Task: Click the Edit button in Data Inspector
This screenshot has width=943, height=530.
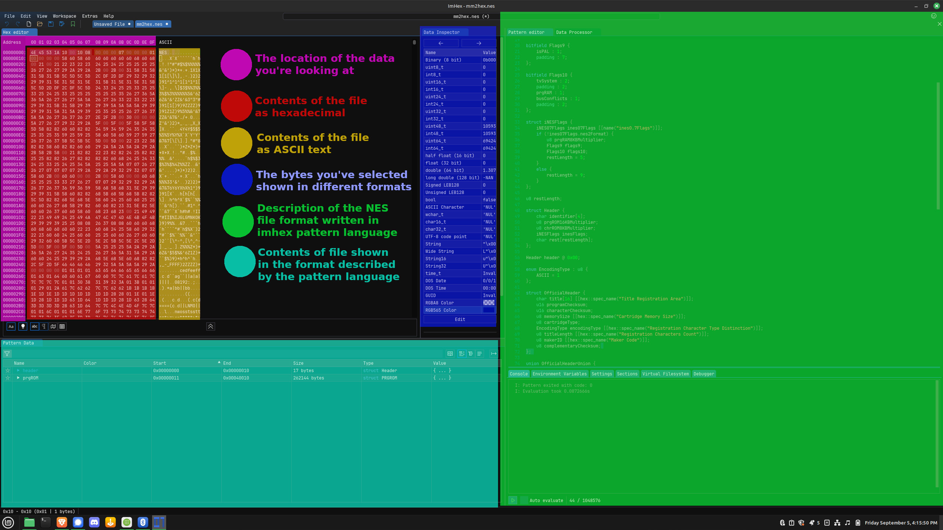Action: (460, 319)
